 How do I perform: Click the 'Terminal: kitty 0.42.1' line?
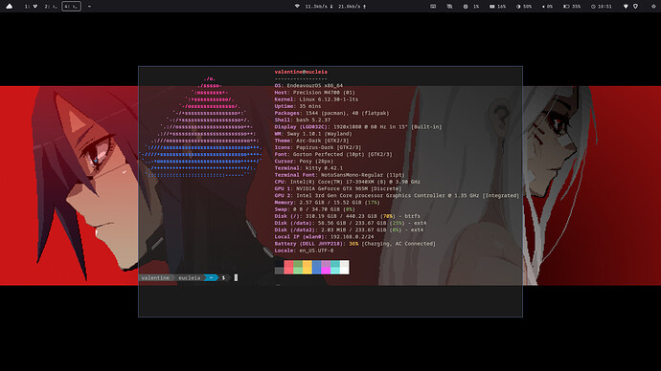click(x=308, y=168)
